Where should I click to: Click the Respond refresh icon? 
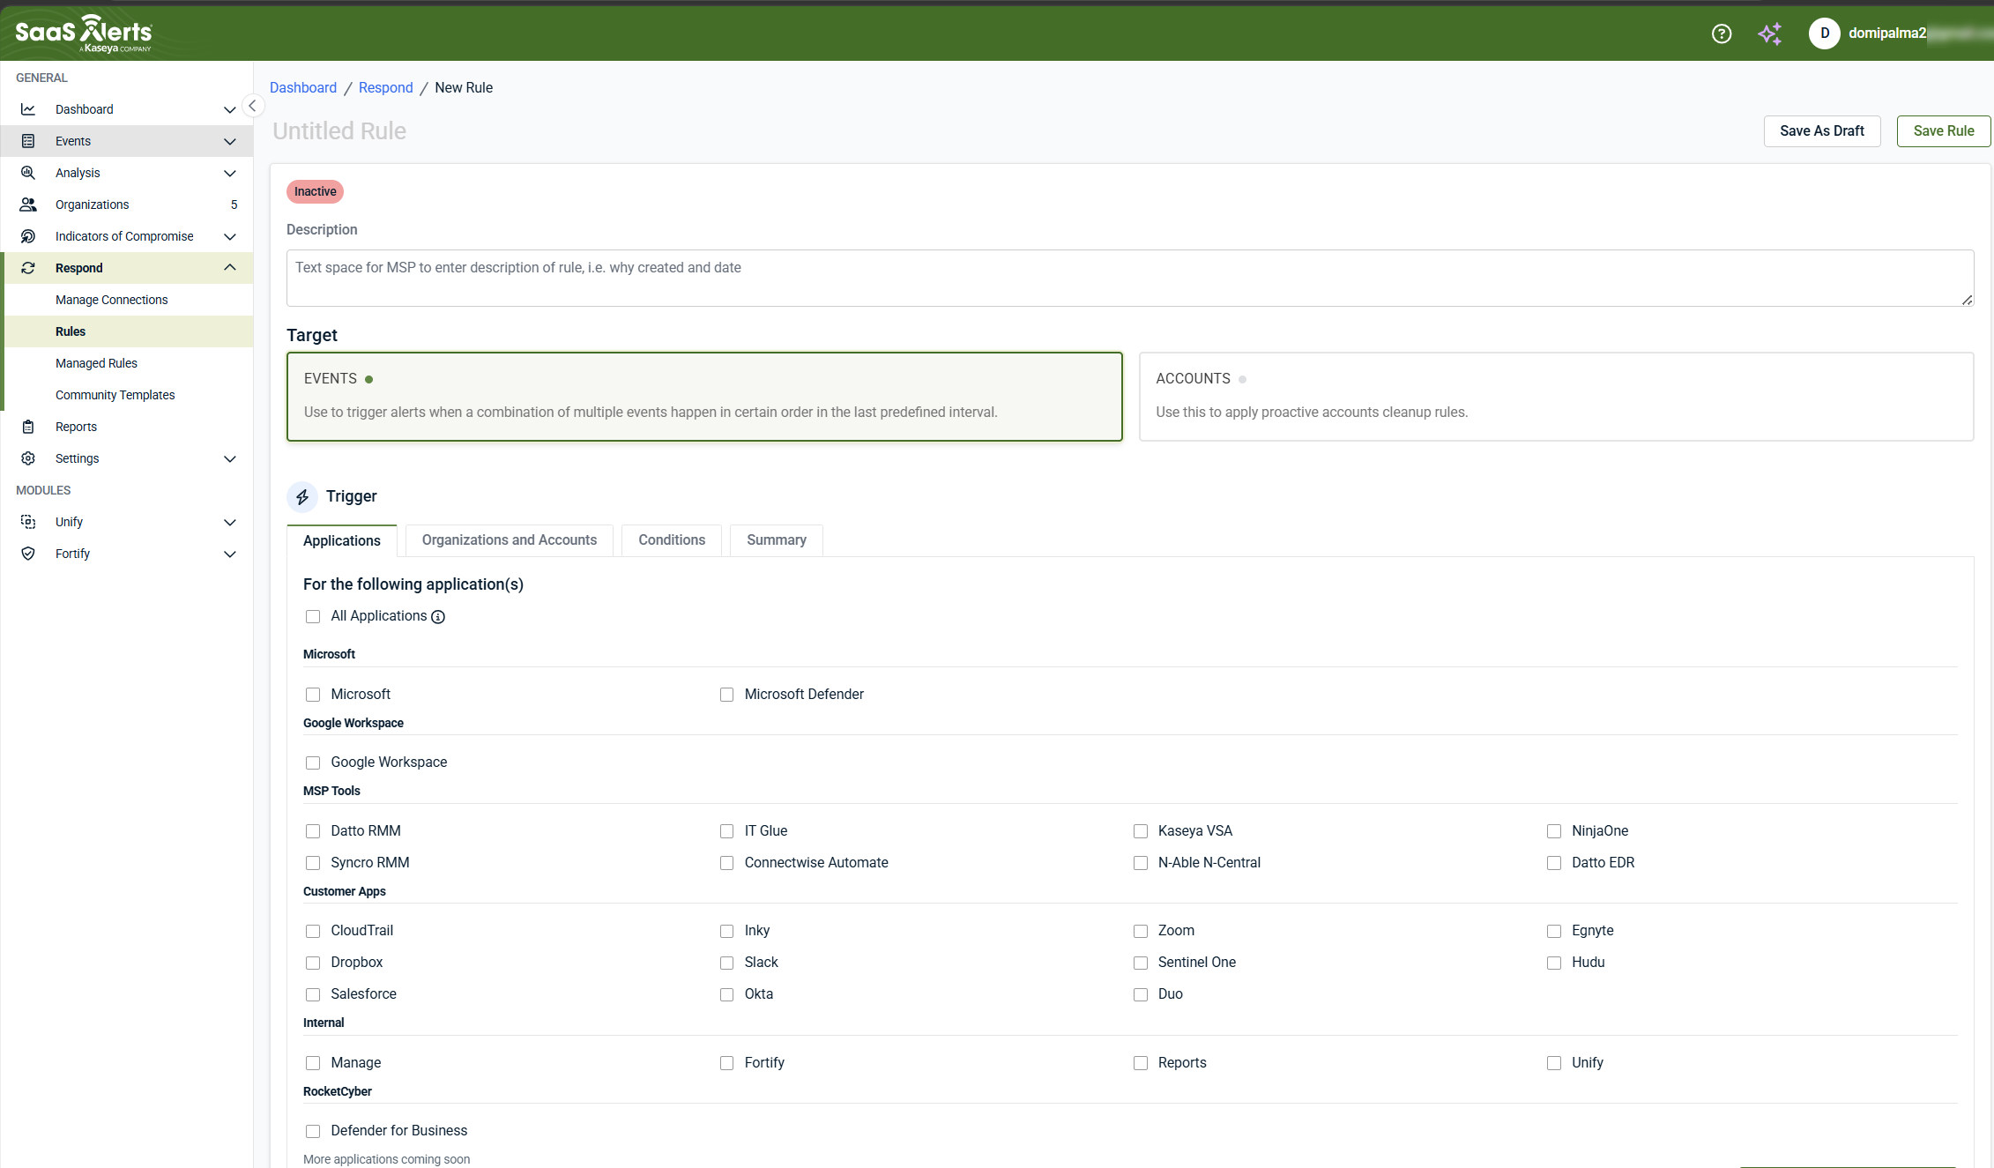tap(28, 268)
